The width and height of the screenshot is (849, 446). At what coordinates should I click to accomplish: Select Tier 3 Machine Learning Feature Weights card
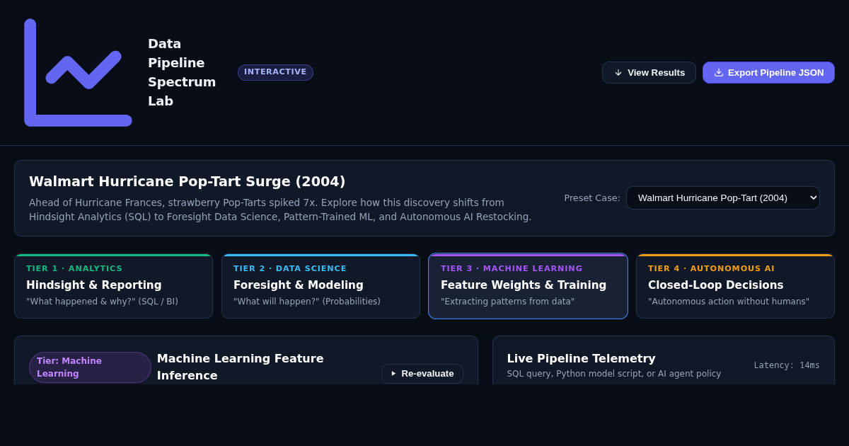[x=528, y=286]
